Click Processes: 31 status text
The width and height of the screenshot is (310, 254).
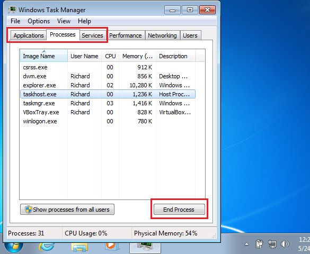[x=26, y=233]
